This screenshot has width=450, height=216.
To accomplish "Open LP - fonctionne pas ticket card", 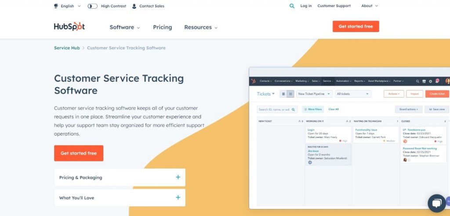I will click(423, 135).
